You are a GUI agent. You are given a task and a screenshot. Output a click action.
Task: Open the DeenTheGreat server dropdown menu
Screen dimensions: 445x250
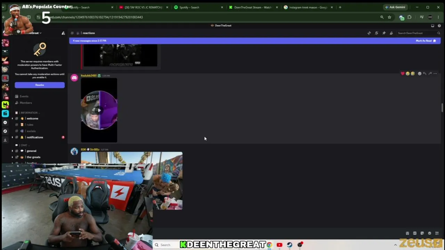(x=33, y=33)
